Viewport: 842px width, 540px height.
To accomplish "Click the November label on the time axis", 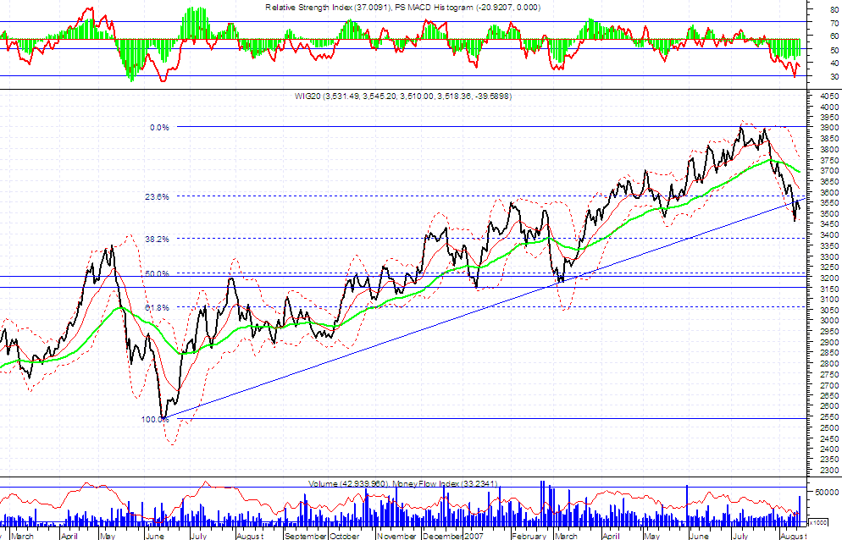I will coord(396,536).
